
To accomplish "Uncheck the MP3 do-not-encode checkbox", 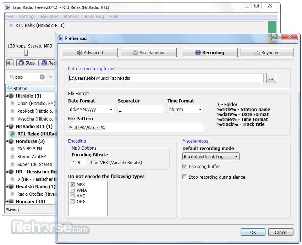I will 72,184.
